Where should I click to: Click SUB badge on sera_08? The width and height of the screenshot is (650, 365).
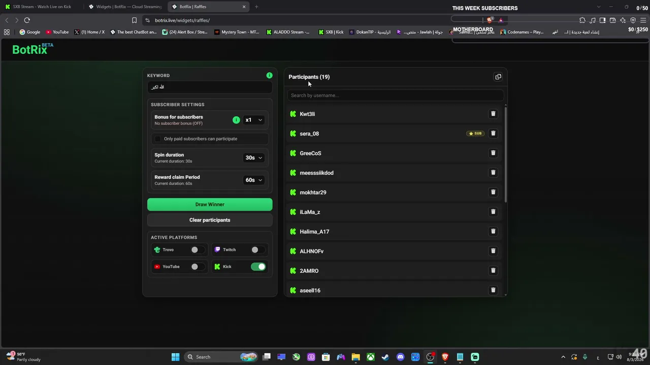point(475,133)
